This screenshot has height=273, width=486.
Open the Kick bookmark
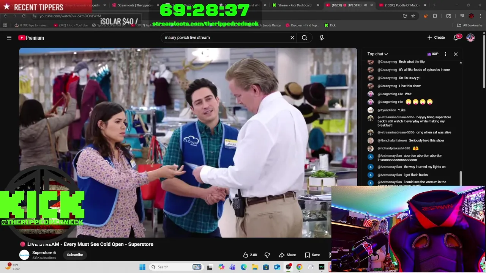pyautogui.click(x=330, y=25)
